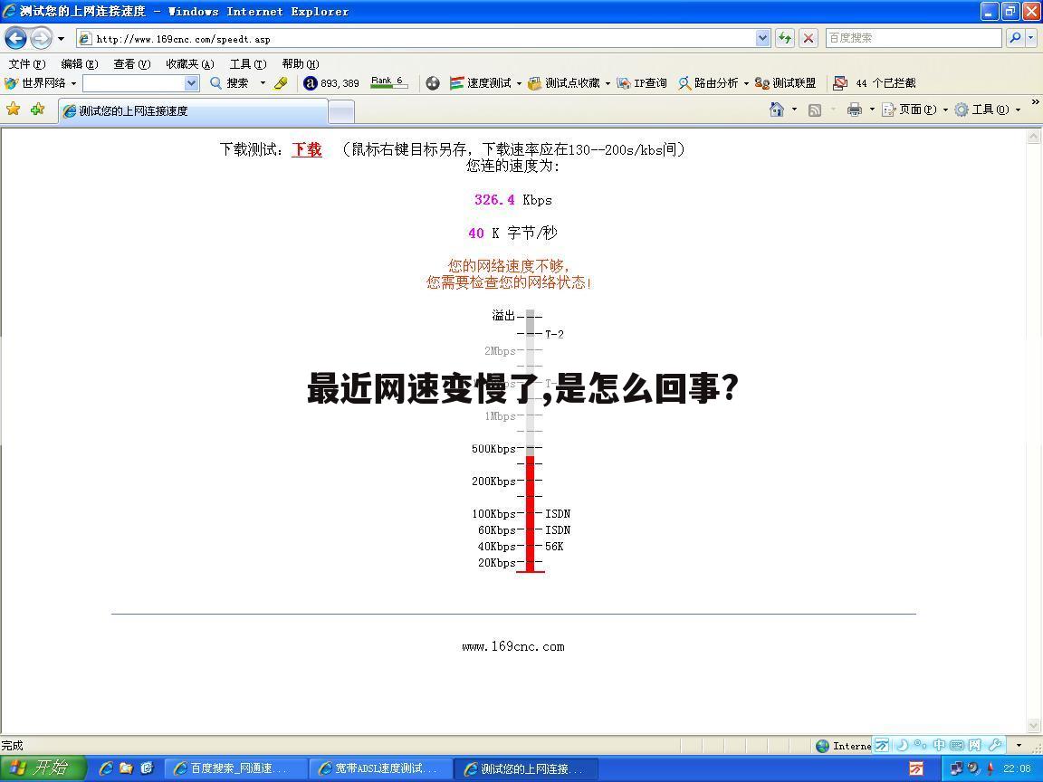The height and width of the screenshot is (782, 1043).
Task: Open Favorites Center star icon
Action: [x=13, y=109]
